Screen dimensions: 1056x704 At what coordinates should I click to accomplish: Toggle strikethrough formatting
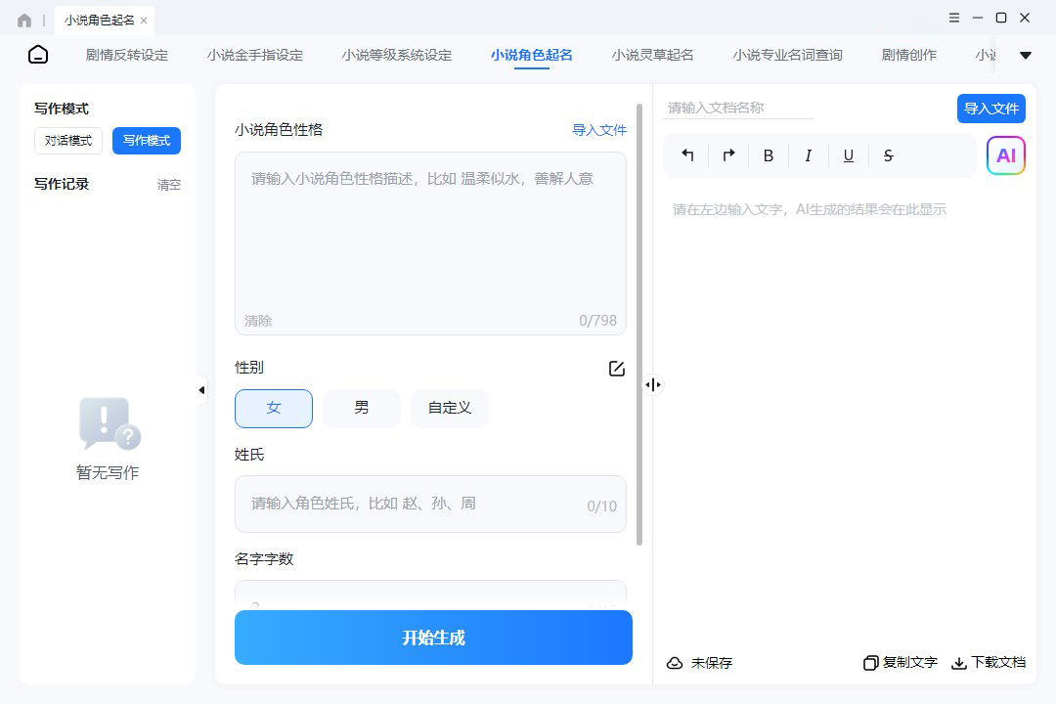(x=888, y=155)
